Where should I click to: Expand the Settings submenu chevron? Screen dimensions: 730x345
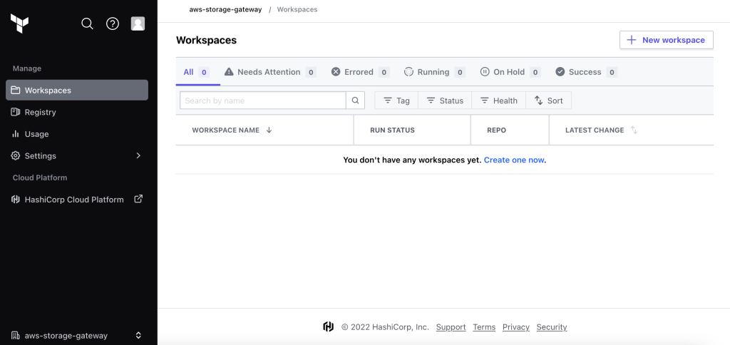138,155
